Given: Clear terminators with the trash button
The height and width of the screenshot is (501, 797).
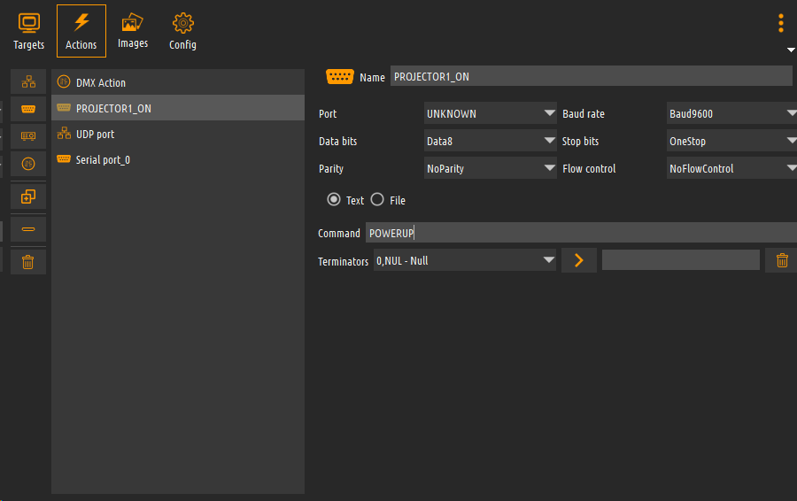Looking at the screenshot, I should click(x=782, y=260).
